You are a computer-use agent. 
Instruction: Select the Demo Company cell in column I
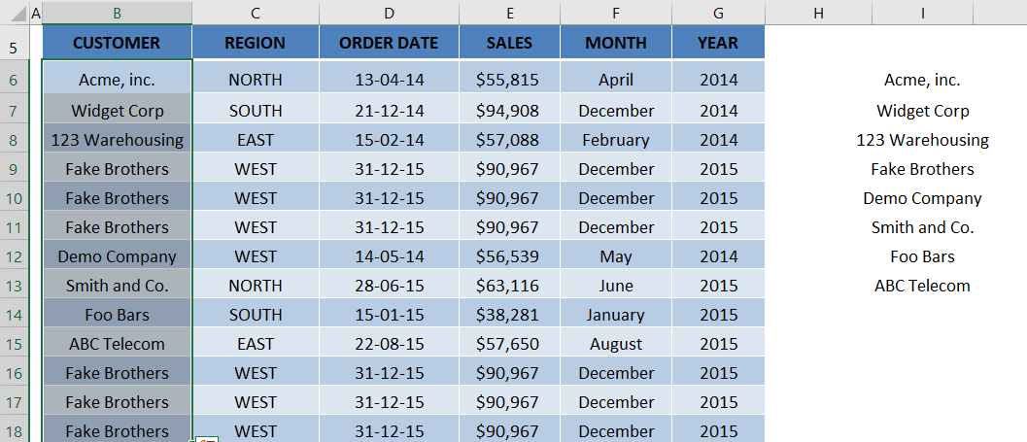point(922,198)
